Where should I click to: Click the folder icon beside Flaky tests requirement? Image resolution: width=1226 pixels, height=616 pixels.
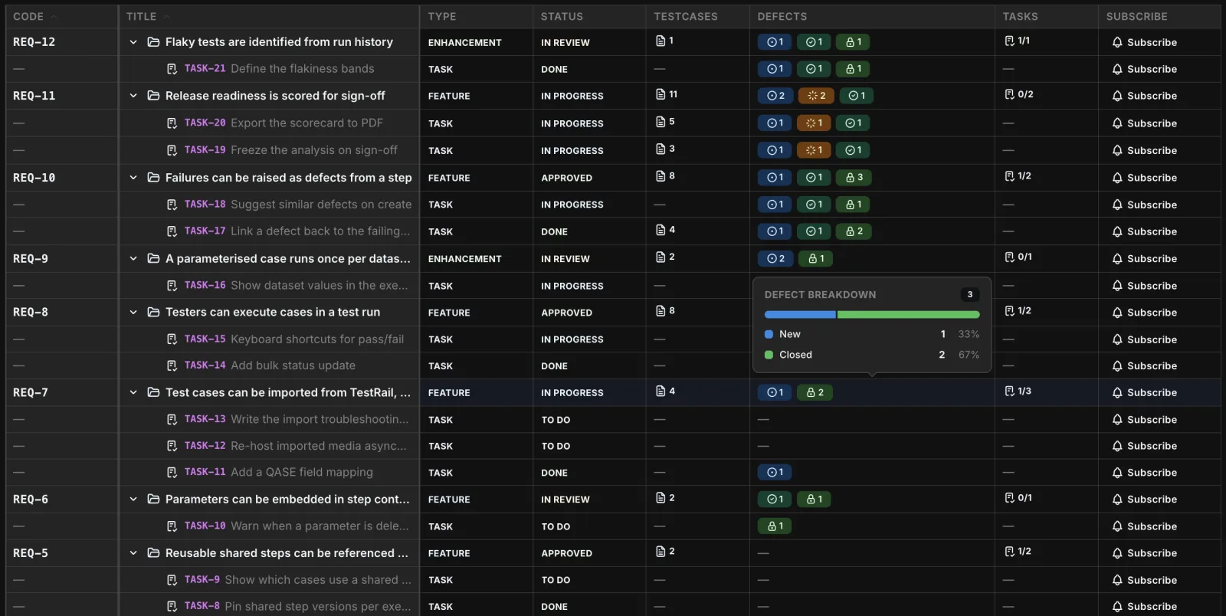153,42
